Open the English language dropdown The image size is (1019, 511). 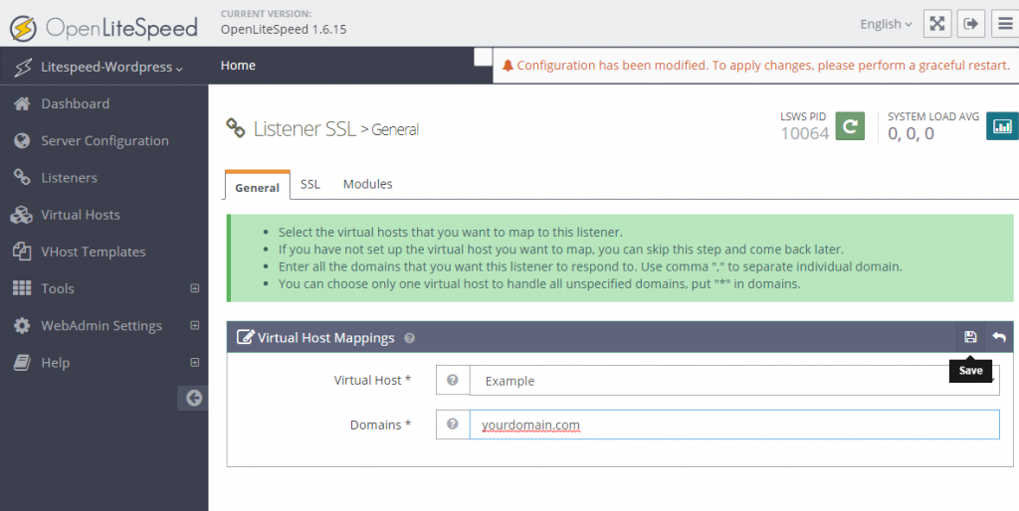(x=886, y=24)
